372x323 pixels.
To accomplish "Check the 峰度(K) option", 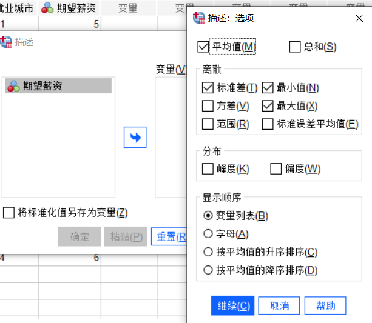I will (x=208, y=168).
